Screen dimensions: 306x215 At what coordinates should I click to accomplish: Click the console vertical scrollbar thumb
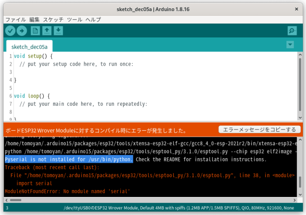pyautogui.click(x=300, y=183)
